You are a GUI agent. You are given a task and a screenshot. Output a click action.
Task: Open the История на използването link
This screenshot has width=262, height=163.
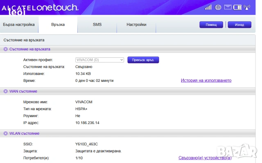(x=206, y=80)
